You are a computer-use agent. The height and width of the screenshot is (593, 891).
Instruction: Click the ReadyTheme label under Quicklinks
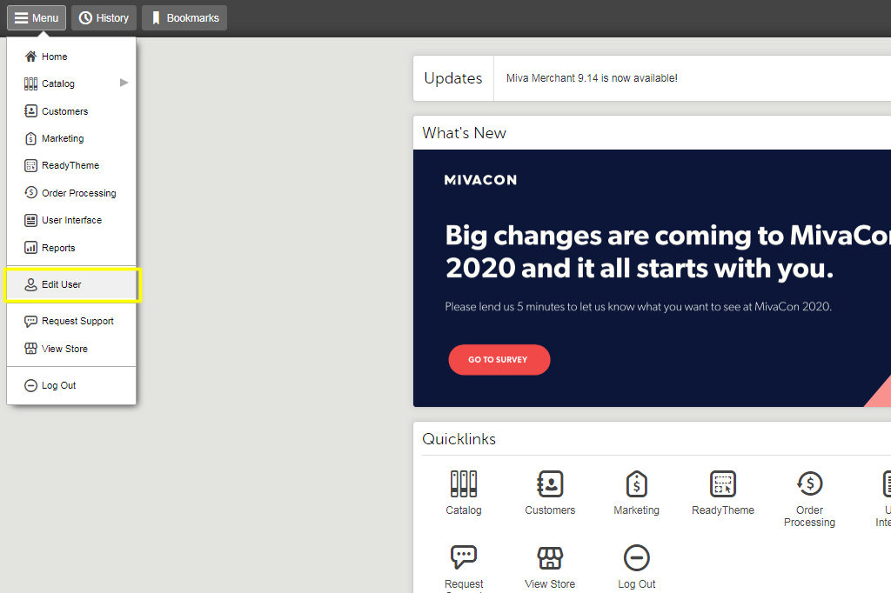click(x=723, y=510)
